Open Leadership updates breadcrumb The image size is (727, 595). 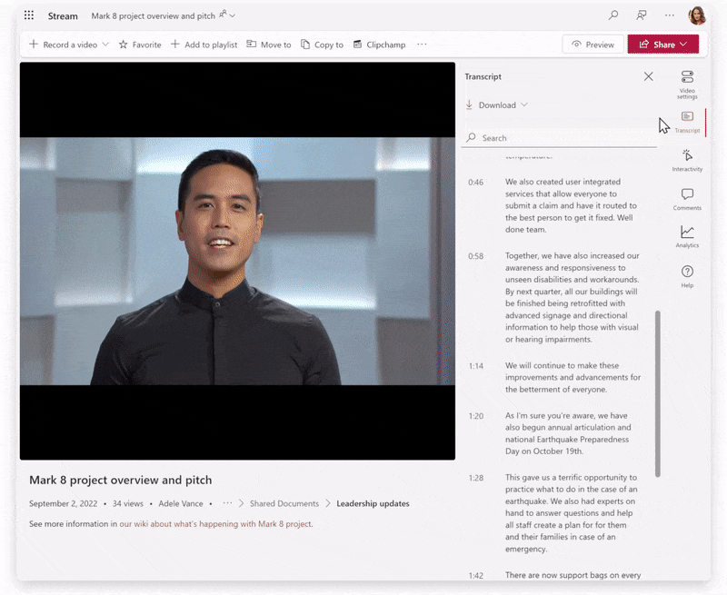(373, 503)
